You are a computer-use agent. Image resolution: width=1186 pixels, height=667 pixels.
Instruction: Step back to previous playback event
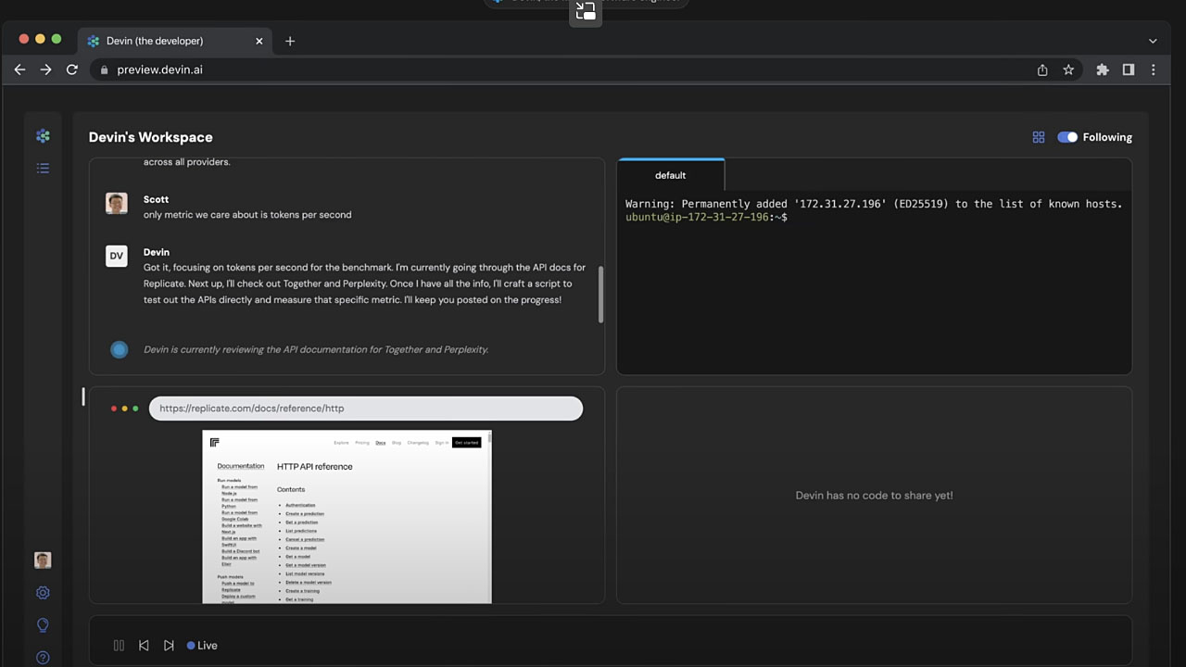point(144,646)
